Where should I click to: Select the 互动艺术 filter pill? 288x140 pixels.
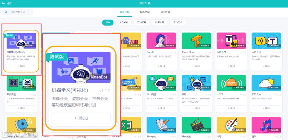point(178,23)
